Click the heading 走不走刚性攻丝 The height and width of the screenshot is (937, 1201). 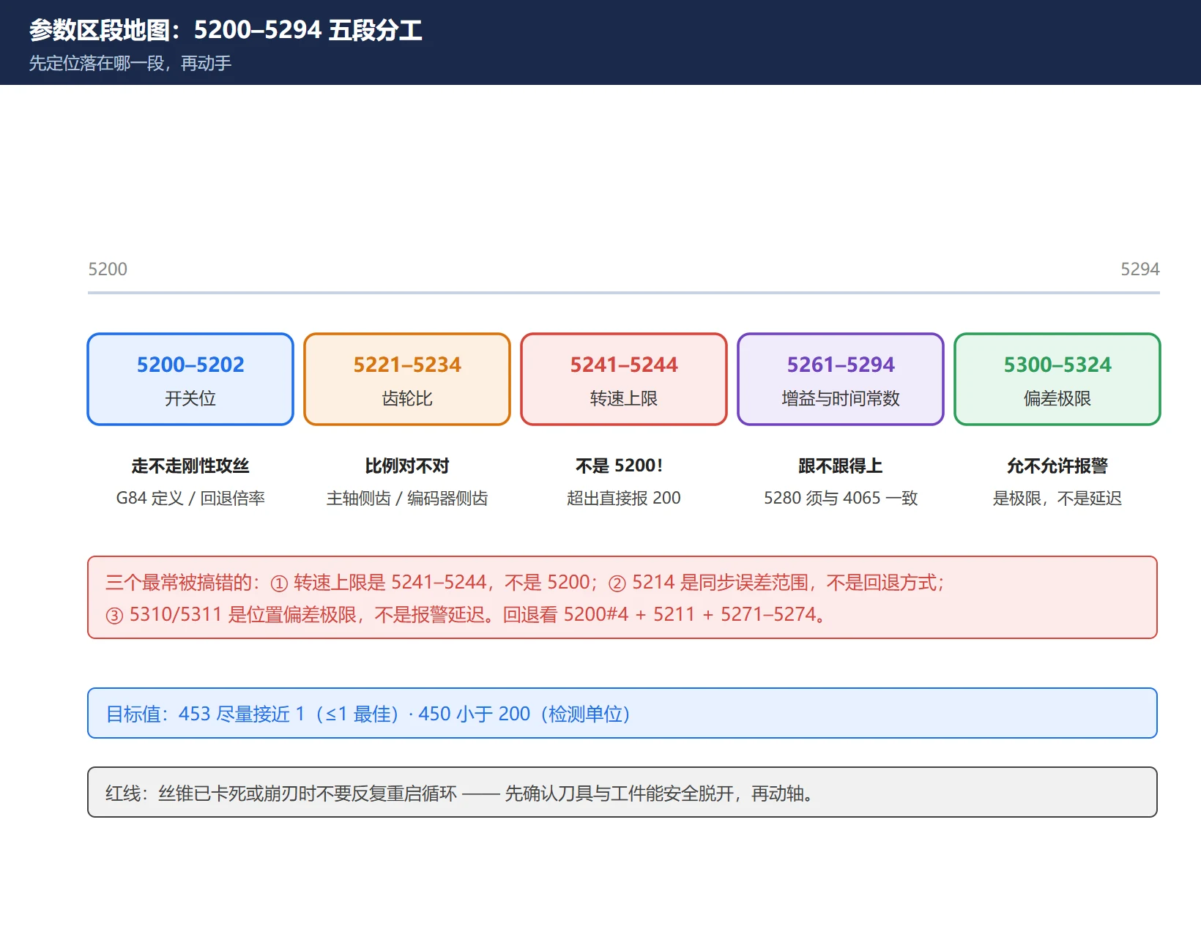click(190, 466)
